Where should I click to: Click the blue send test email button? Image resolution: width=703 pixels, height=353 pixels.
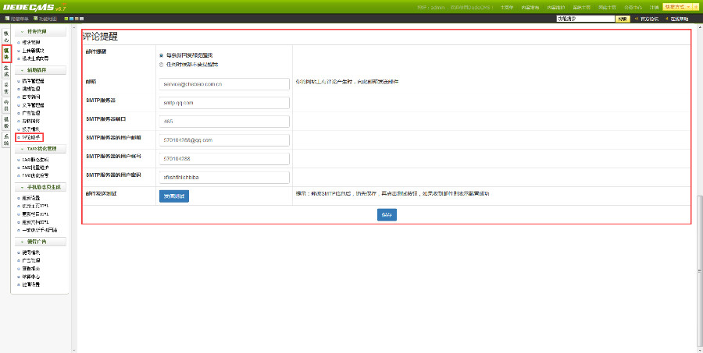(x=174, y=196)
